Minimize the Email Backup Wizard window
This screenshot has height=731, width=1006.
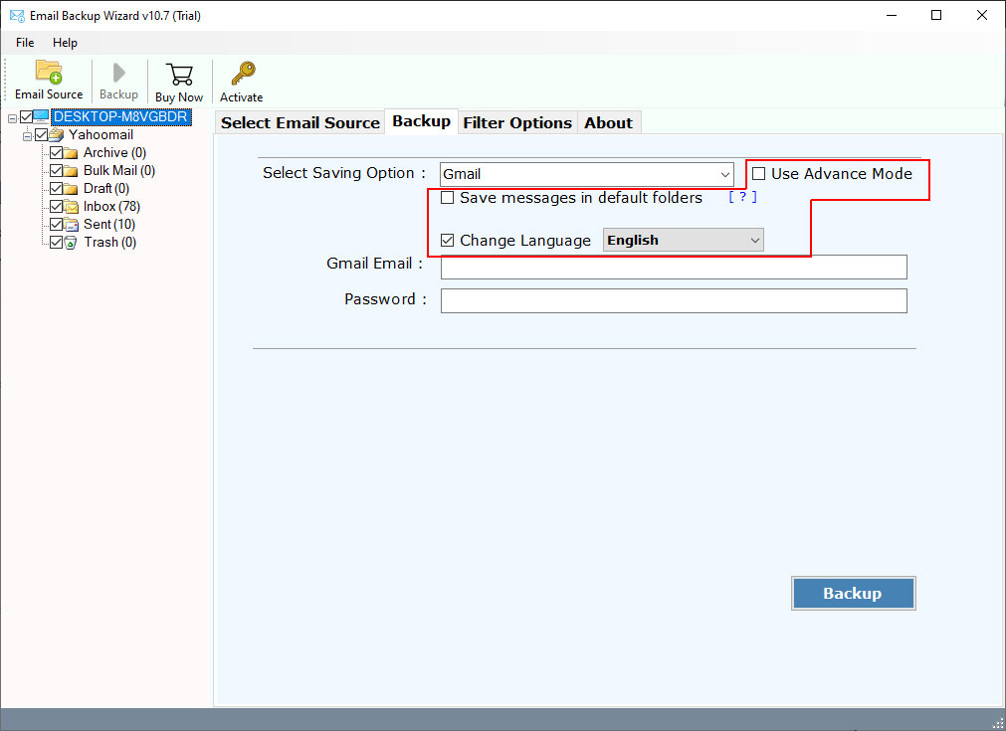(892, 15)
